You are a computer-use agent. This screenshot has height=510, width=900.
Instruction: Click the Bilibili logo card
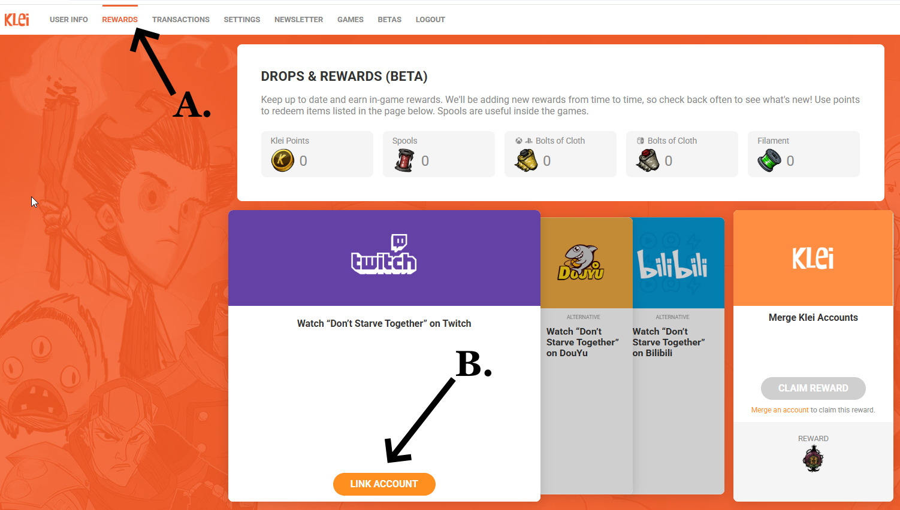(678, 263)
